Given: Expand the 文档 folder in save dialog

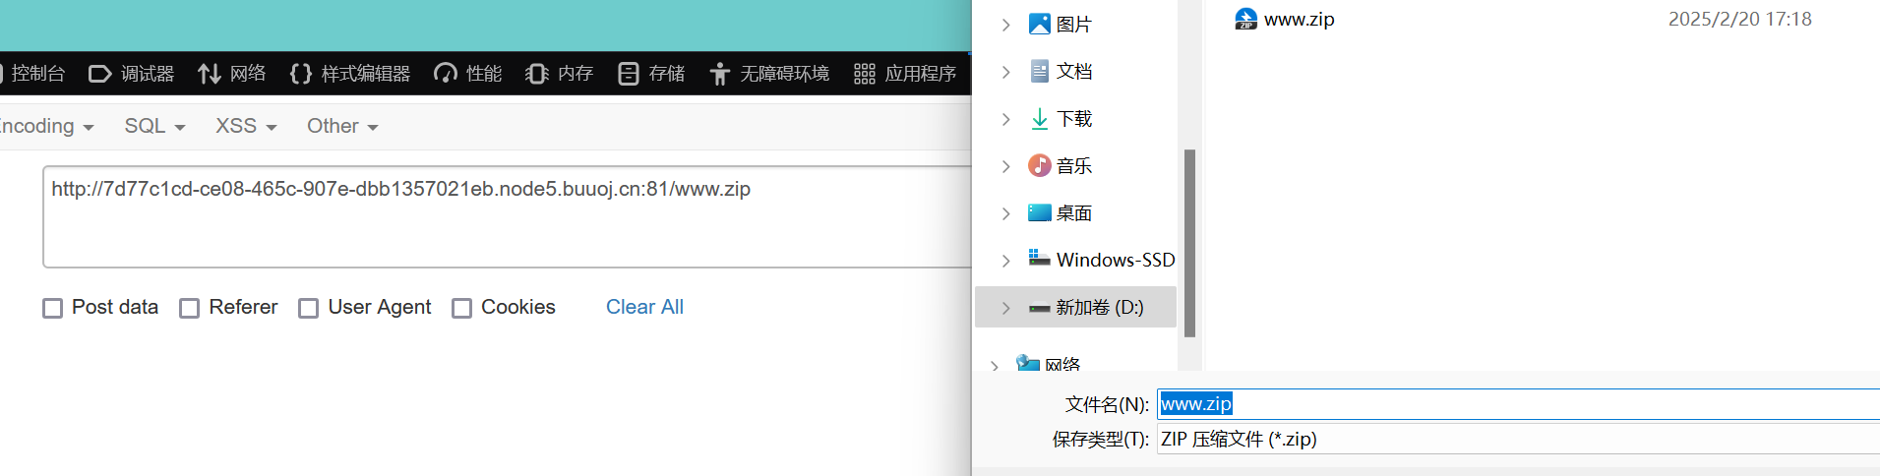Looking at the screenshot, I should pos(1005,72).
